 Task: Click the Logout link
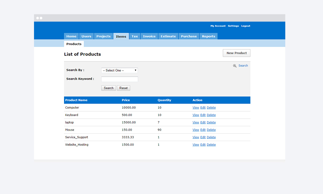point(246,26)
